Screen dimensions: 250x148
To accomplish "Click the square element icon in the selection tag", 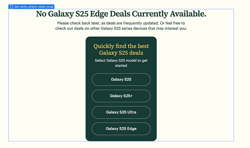I will click(x=12, y=7).
